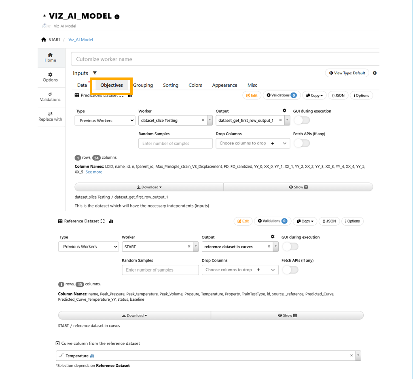Click gear icon above Predictions Dataset output field
The width and height of the screenshot is (413, 379).
(x=284, y=111)
